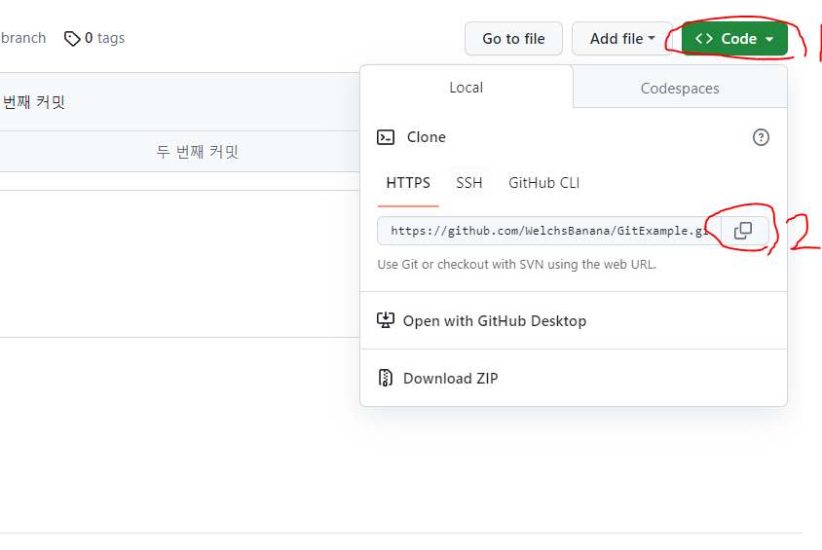This screenshot has width=822, height=550.
Task: Select the SSH clone option
Action: [x=469, y=183]
